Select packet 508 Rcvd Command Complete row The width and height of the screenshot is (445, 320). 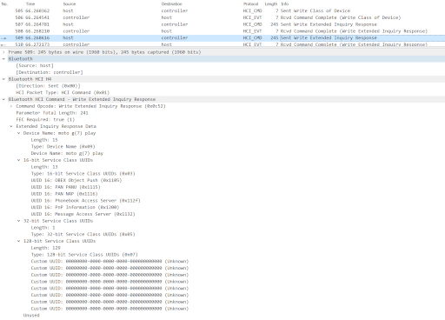pyautogui.click(x=222, y=31)
